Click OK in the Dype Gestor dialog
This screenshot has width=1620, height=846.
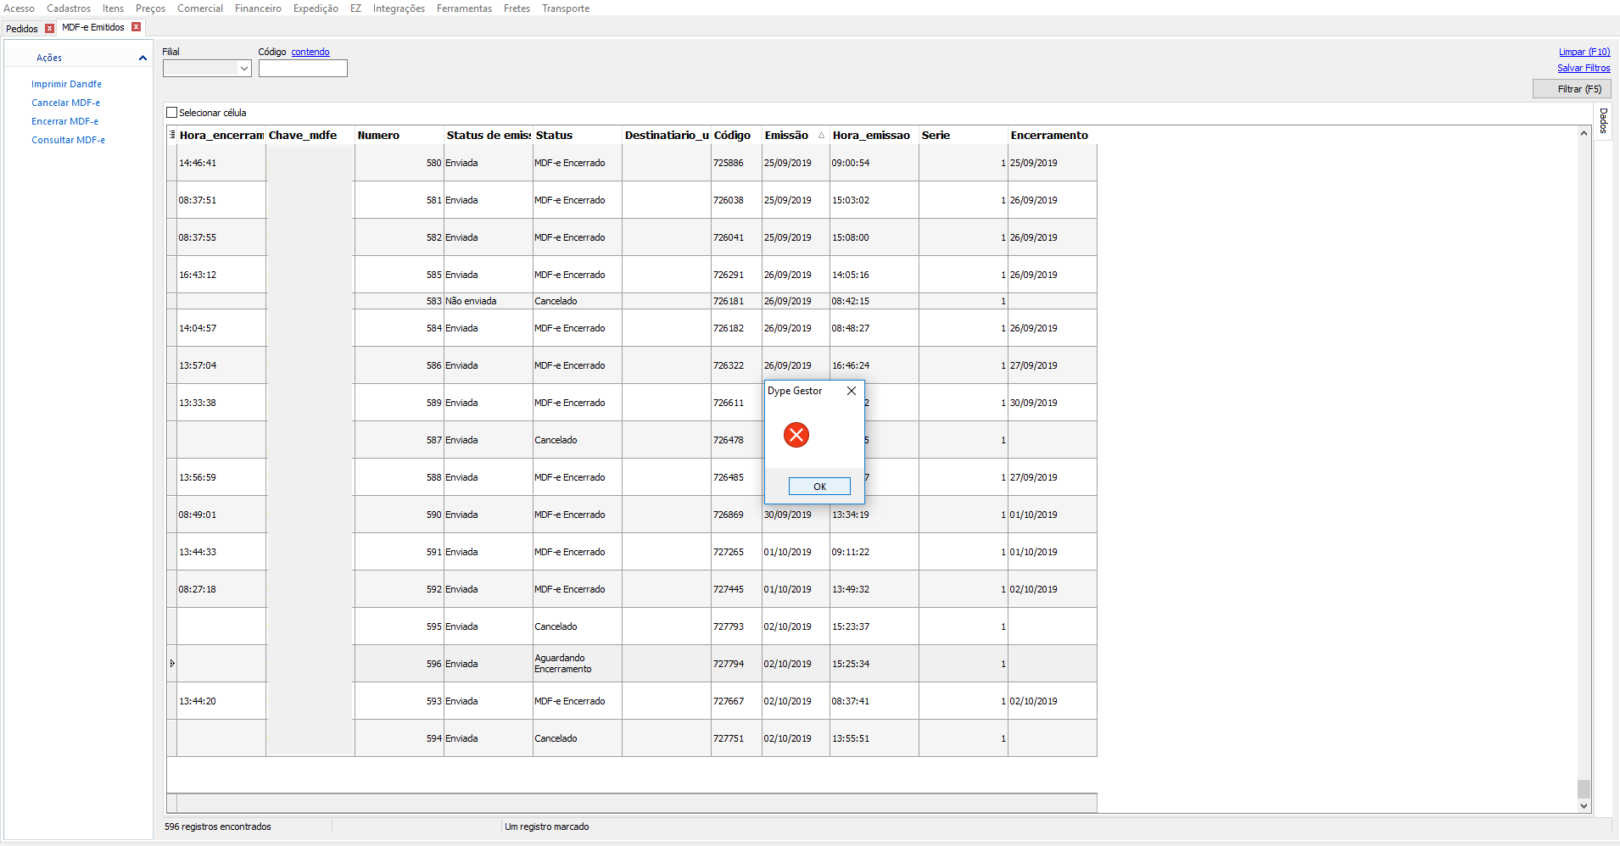819,487
